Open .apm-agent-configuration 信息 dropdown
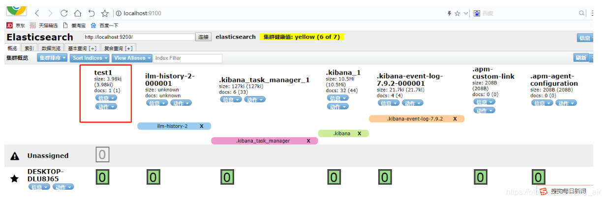606x201 pixels. point(542,103)
